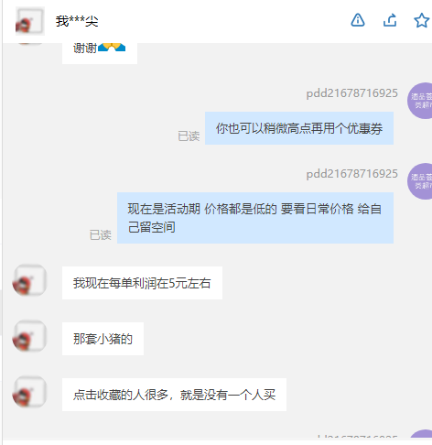This screenshot has height=445, width=432.
Task: Click the first pdd21678716925 sender name
Action: (352, 93)
